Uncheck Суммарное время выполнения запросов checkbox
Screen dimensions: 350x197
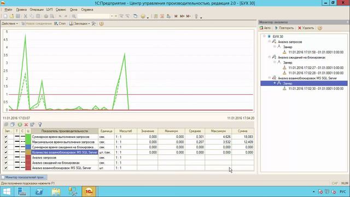[6, 136]
